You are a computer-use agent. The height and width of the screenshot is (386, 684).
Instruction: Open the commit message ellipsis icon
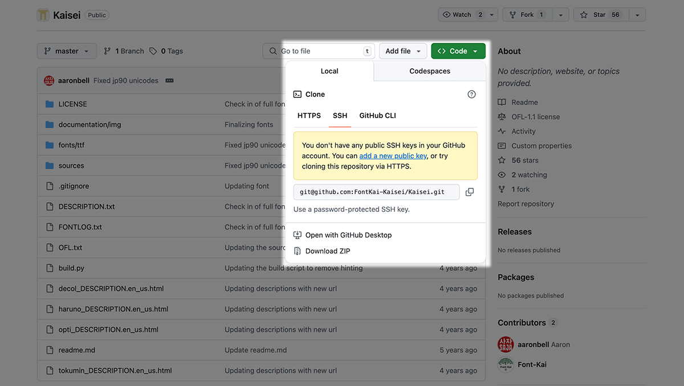click(169, 81)
